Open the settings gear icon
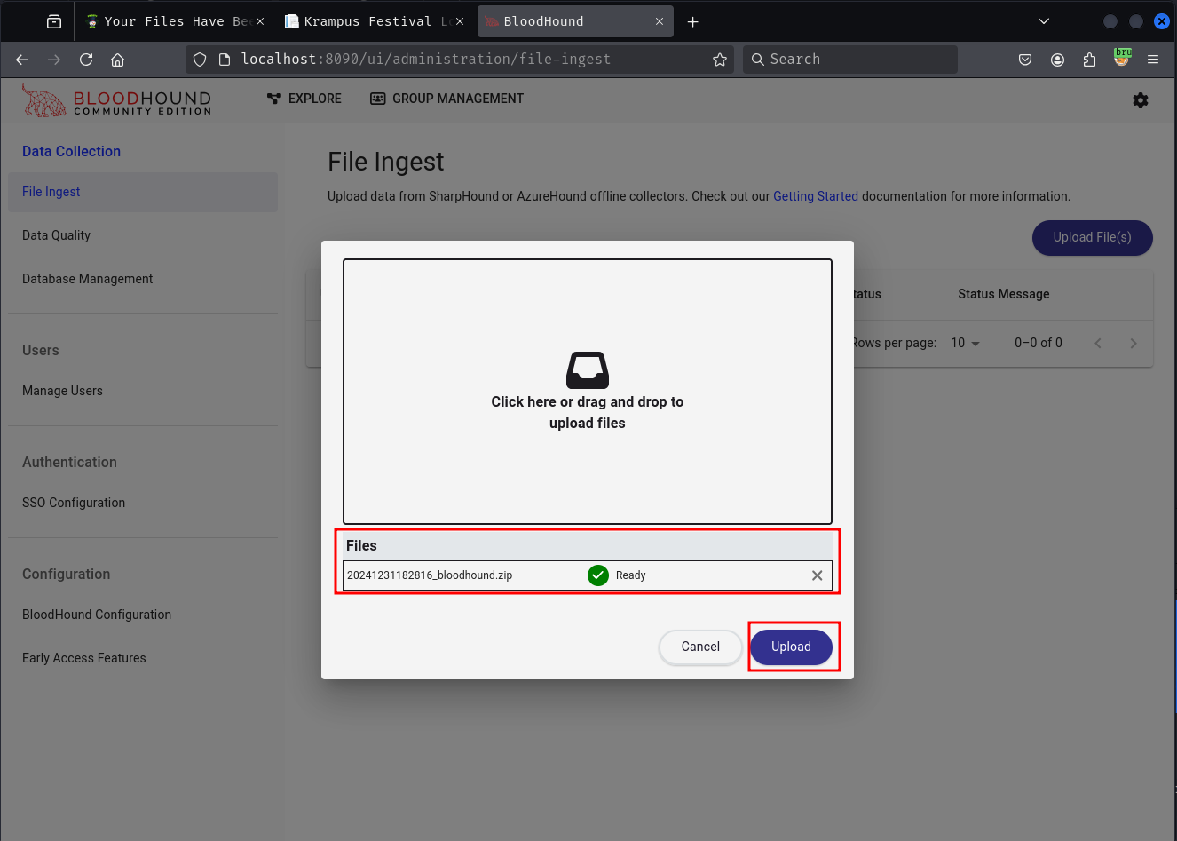Viewport: 1177px width, 841px height. tap(1140, 100)
